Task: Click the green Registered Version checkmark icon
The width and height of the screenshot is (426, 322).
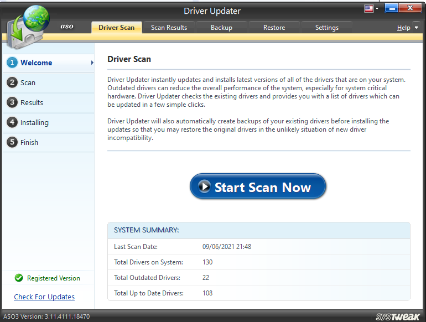Action: tap(19, 278)
